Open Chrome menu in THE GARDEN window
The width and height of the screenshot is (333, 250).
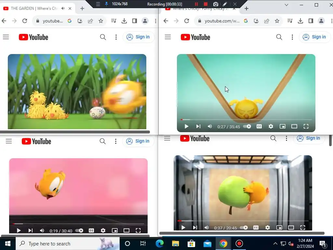[156, 21]
